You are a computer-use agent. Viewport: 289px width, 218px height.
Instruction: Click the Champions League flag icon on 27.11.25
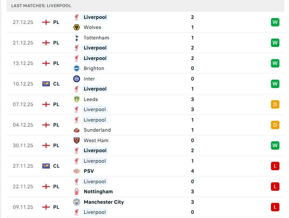[x=46, y=166]
